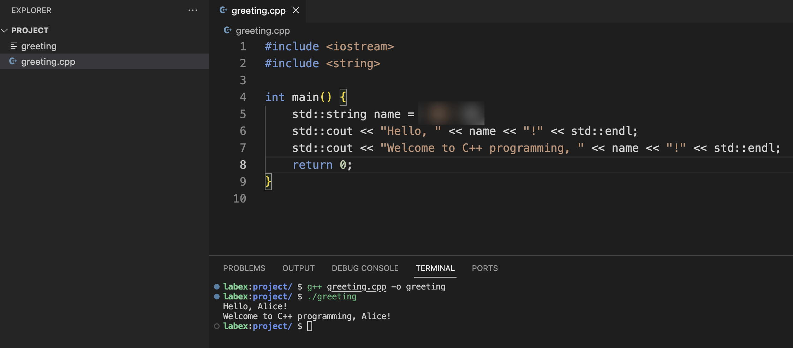This screenshot has height=348, width=793.
Task: Switch to the PROBLEMS tab
Action: [244, 268]
